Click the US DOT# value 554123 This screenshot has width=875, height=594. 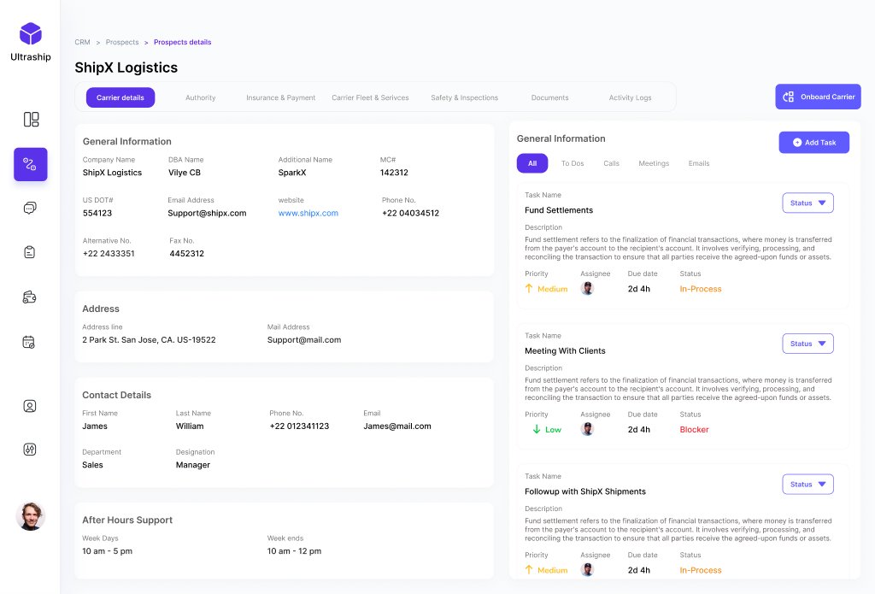[97, 214]
